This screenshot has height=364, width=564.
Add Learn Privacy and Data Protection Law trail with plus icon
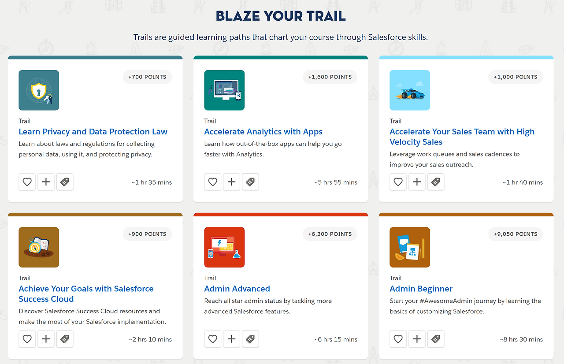(46, 182)
